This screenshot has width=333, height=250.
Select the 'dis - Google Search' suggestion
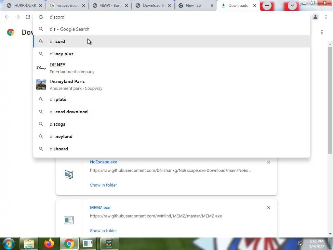[x=172, y=29]
